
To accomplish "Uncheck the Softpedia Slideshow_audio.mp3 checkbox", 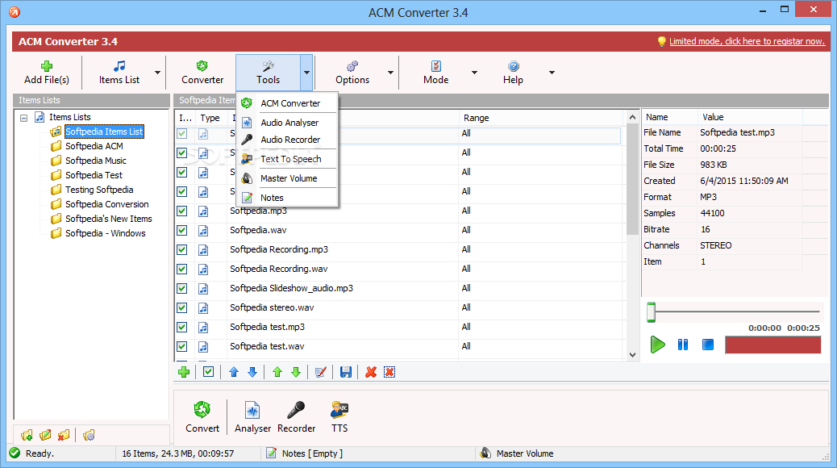I will (x=182, y=289).
